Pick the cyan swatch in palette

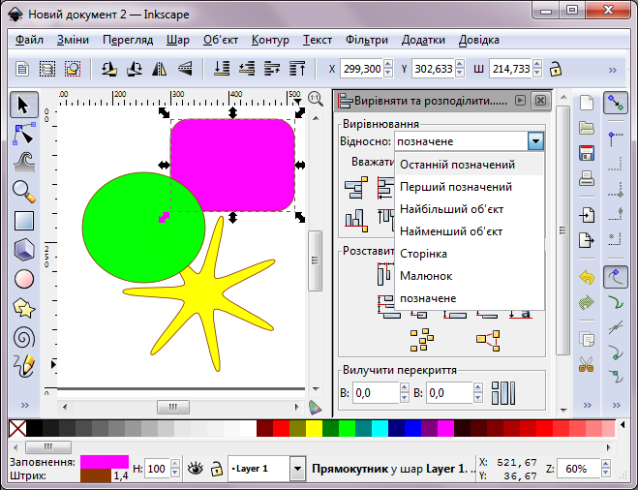tap(380, 428)
